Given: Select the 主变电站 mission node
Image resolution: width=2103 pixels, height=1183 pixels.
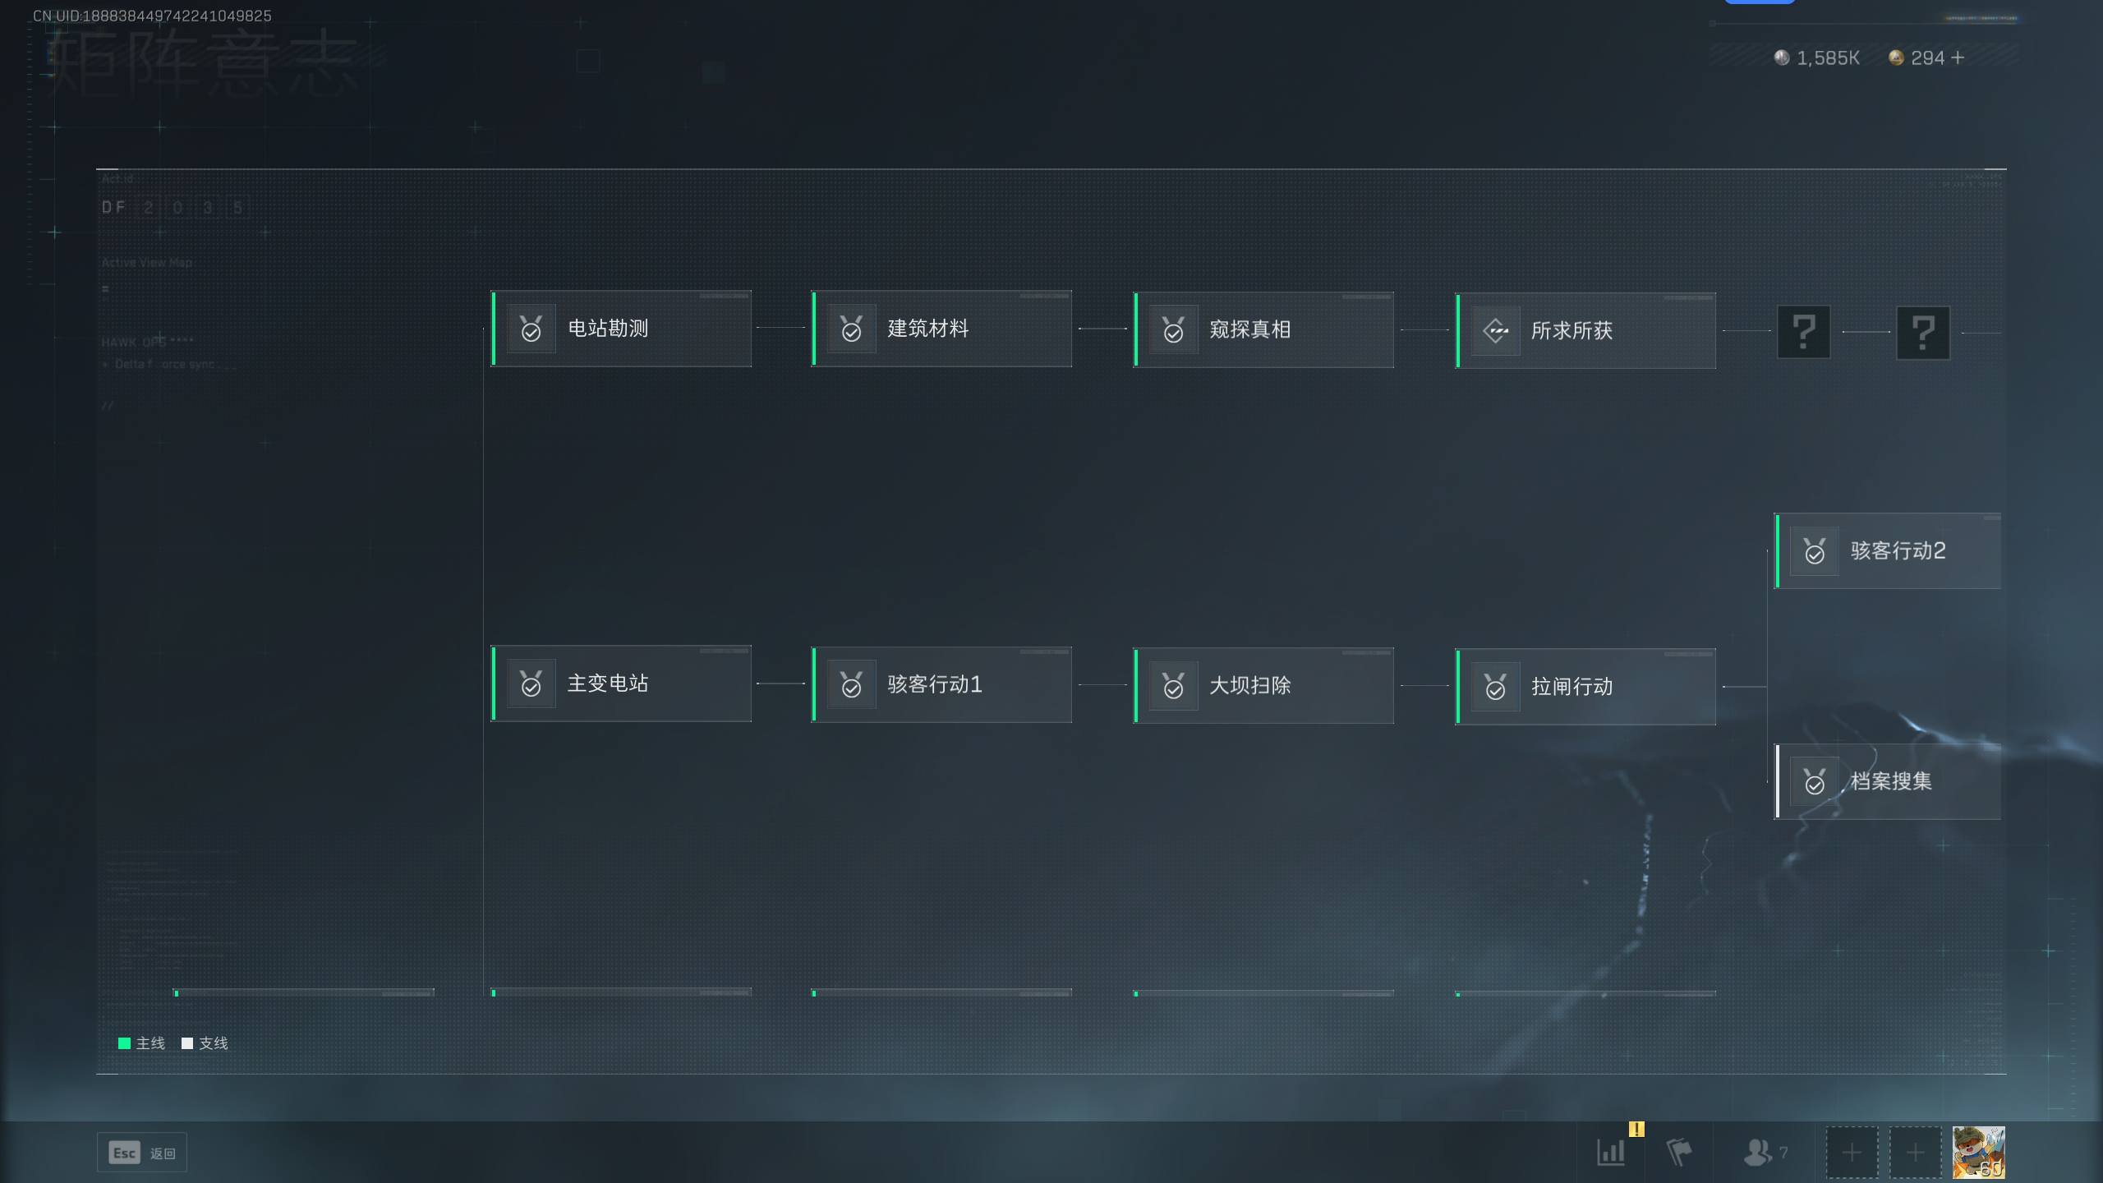Looking at the screenshot, I should [x=621, y=684].
